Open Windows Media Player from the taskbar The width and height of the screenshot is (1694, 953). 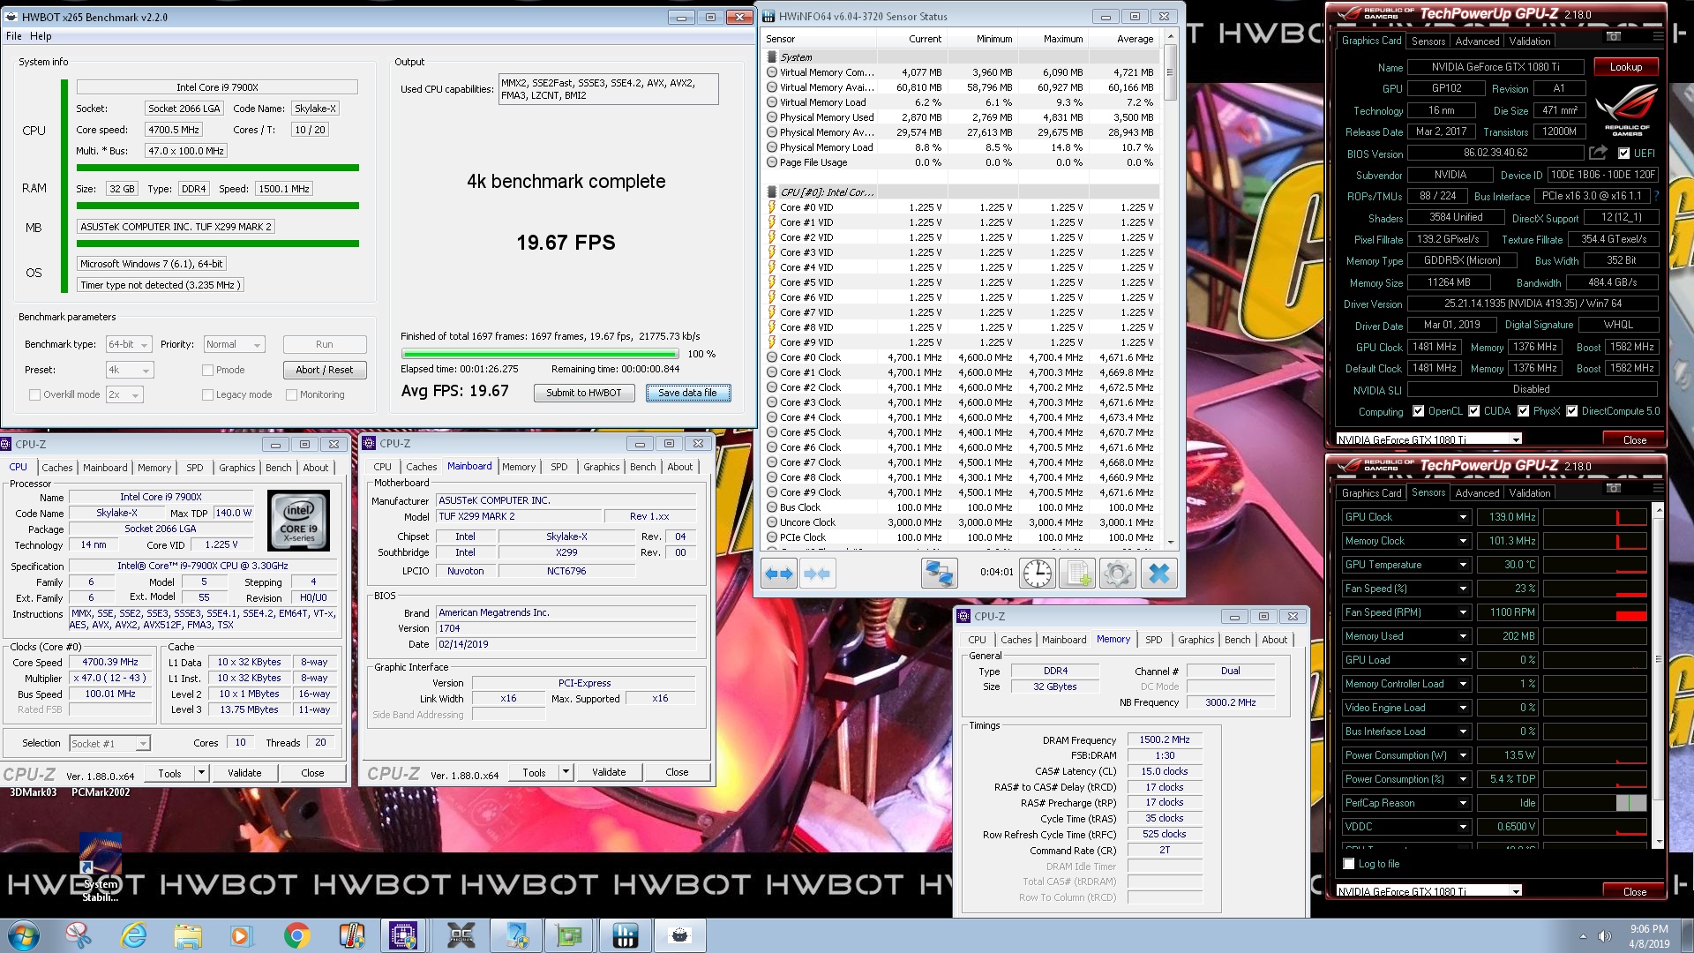tap(241, 935)
